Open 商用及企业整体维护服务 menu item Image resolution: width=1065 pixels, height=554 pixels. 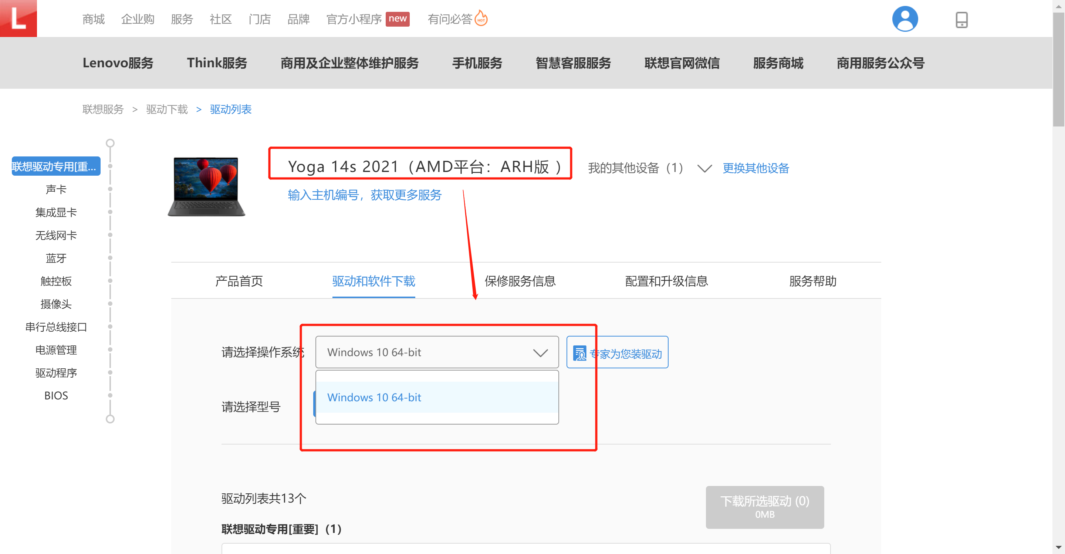[349, 63]
